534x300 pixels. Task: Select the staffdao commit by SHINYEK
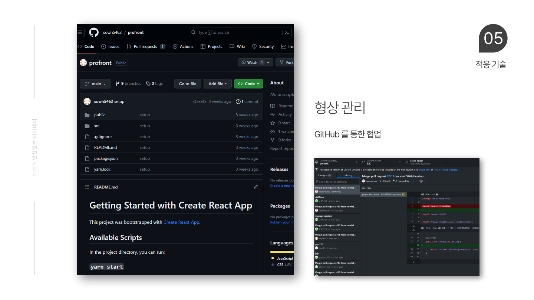(337, 199)
